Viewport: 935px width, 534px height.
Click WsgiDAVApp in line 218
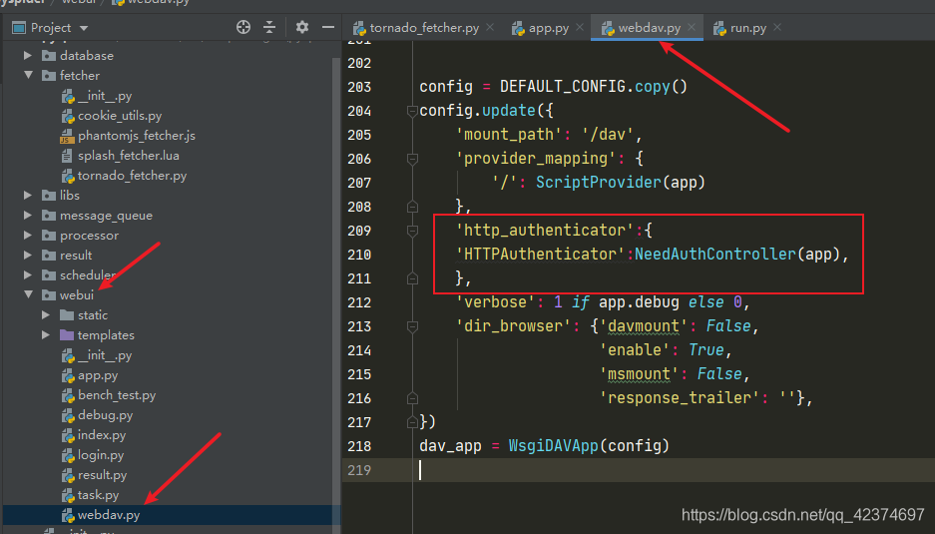click(x=554, y=446)
